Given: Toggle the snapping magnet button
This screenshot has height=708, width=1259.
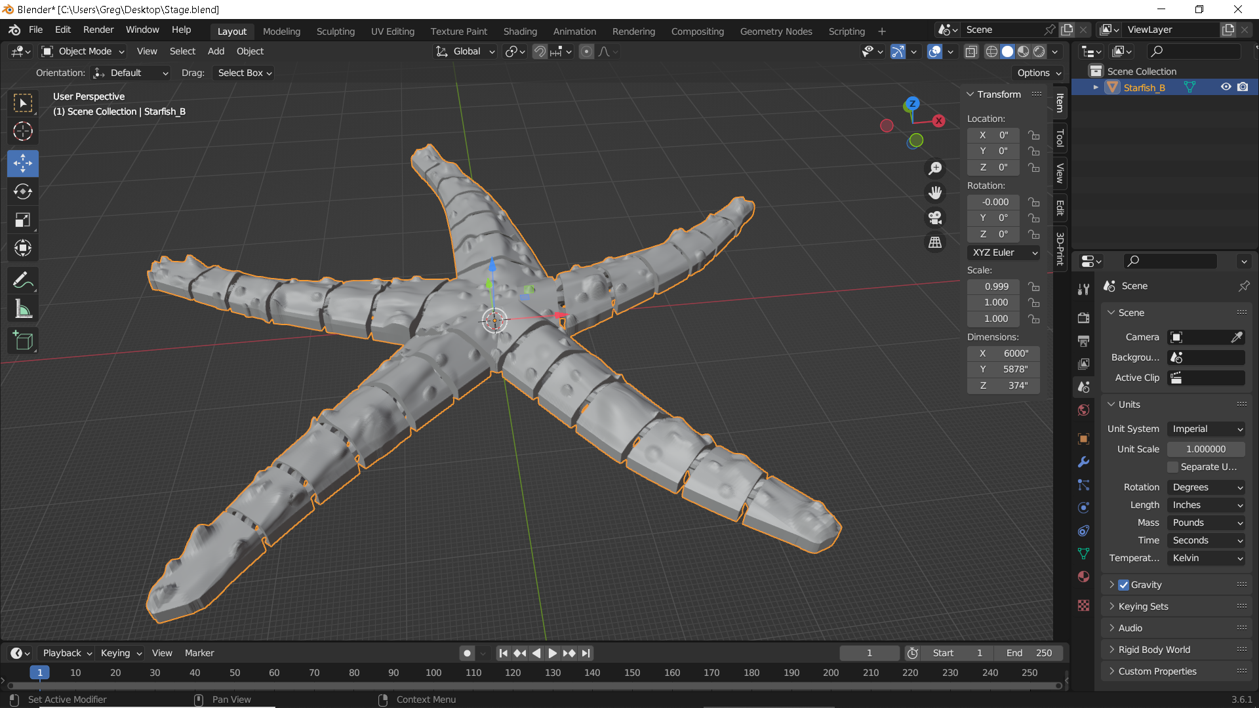Looking at the screenshot, I should 540,51.
